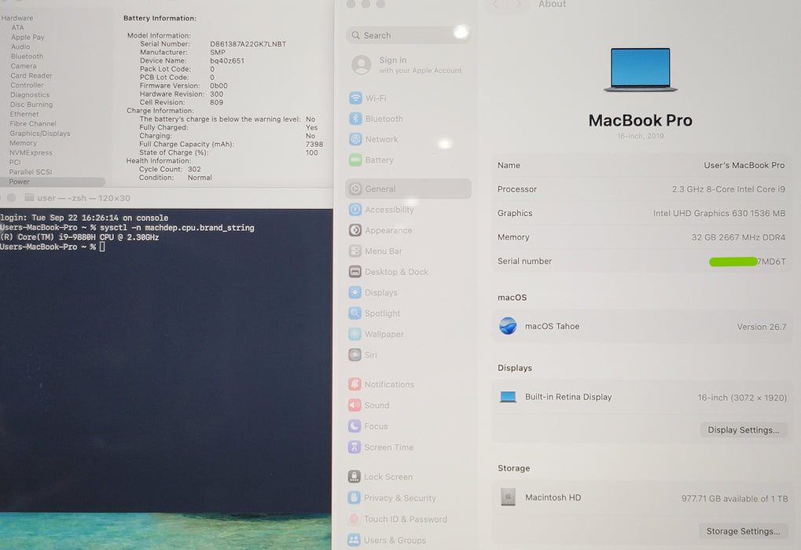The height and width of the screenshot is (550, 801).
Task: Select Parallel SCSI in System Information
Action: click(x=30, y=172)
